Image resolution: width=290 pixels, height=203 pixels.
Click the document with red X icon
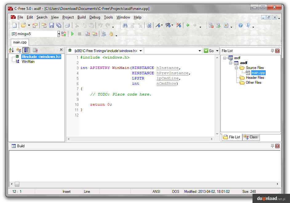(226, 25)
